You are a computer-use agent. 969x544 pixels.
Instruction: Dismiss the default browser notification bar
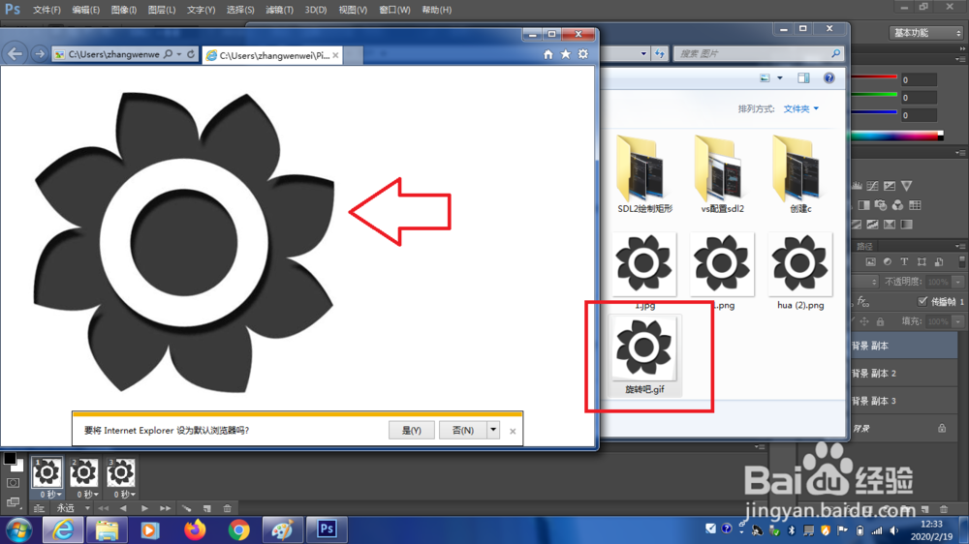point(513,431)
